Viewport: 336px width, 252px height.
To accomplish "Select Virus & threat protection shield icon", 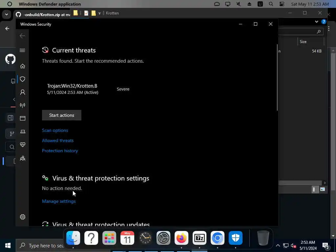I will (23, 79).
